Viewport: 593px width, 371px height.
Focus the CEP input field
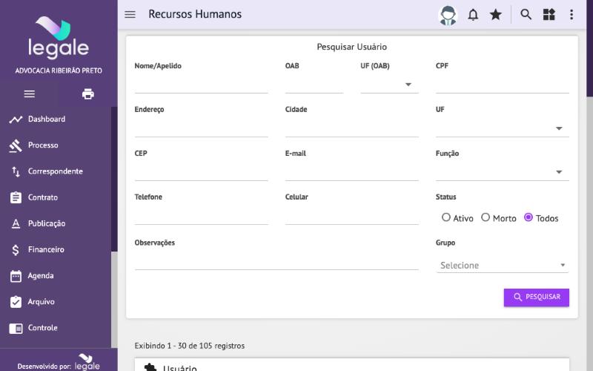pyautogui.click(x=201, y=172)
